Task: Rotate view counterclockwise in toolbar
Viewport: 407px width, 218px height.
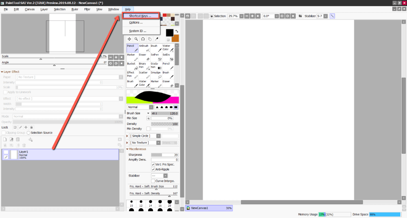Action: (282, 16)
